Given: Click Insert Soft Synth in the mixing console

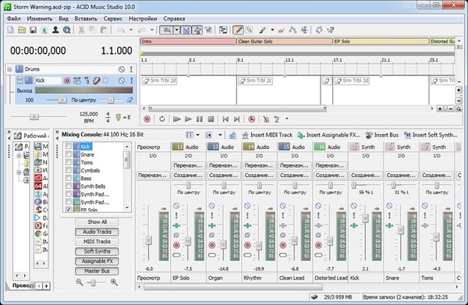Looking at the screenshot, I should pos(431,135).
